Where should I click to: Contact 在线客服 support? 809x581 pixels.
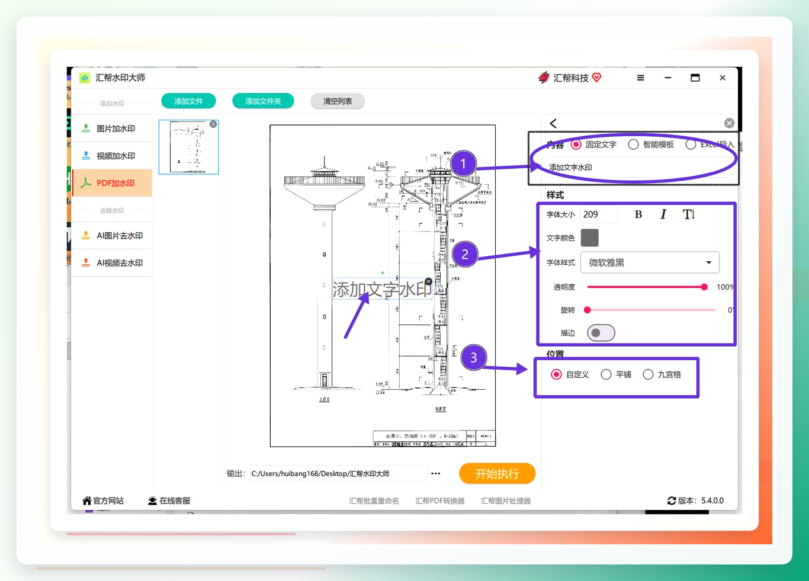click(169, 500)
